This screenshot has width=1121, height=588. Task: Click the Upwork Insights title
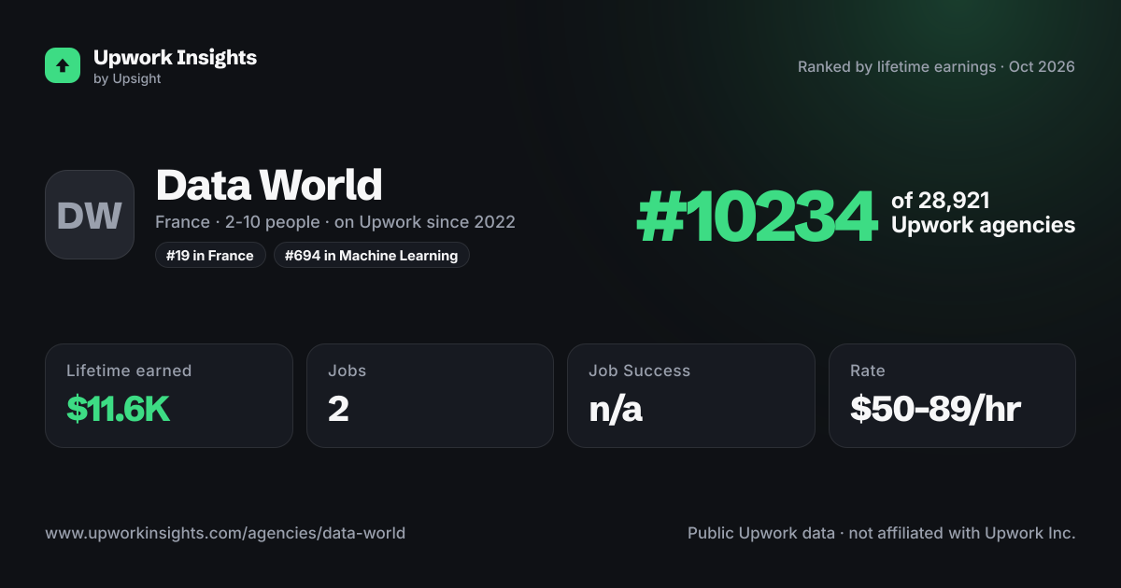175,57
